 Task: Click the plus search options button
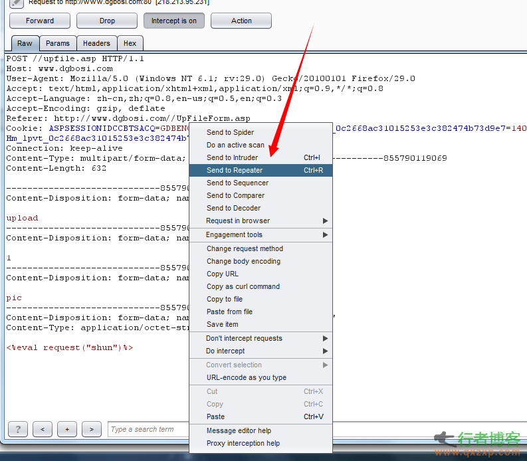pos(67,429)
